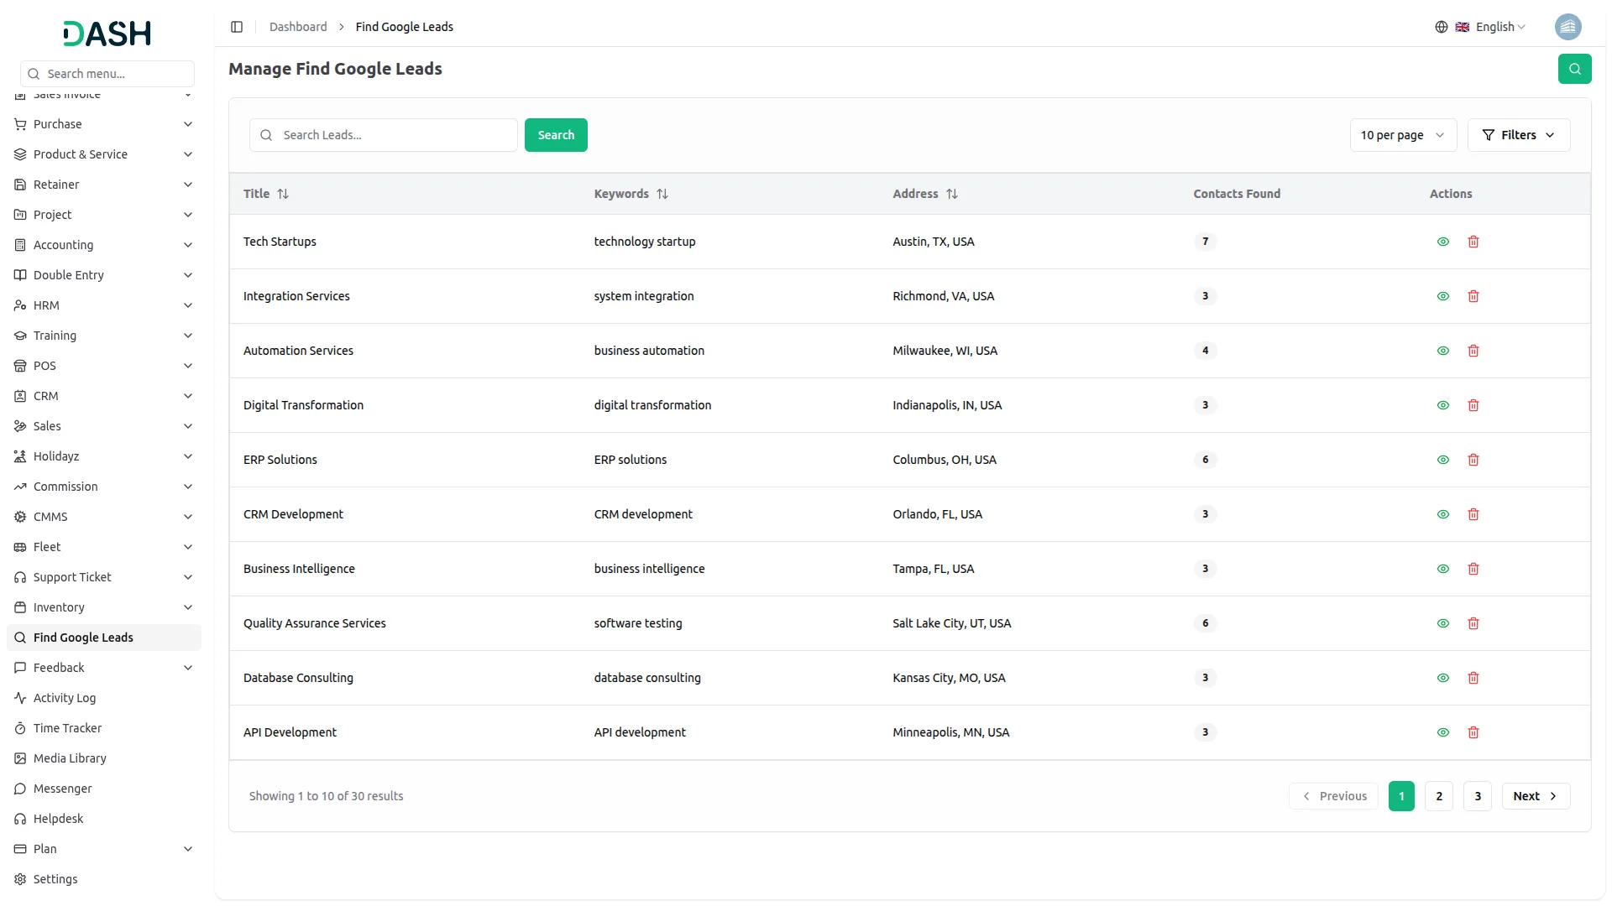Click the Search Leads input field
Image resolution: width=1612 pixels, height=906 pixels.
(x=395, y=135)
